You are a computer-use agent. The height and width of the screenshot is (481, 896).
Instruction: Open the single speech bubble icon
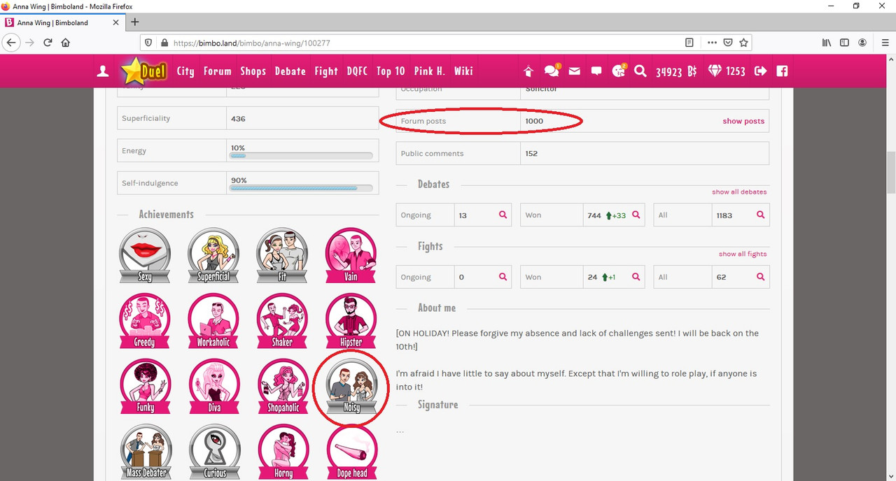tap(596, 71)
